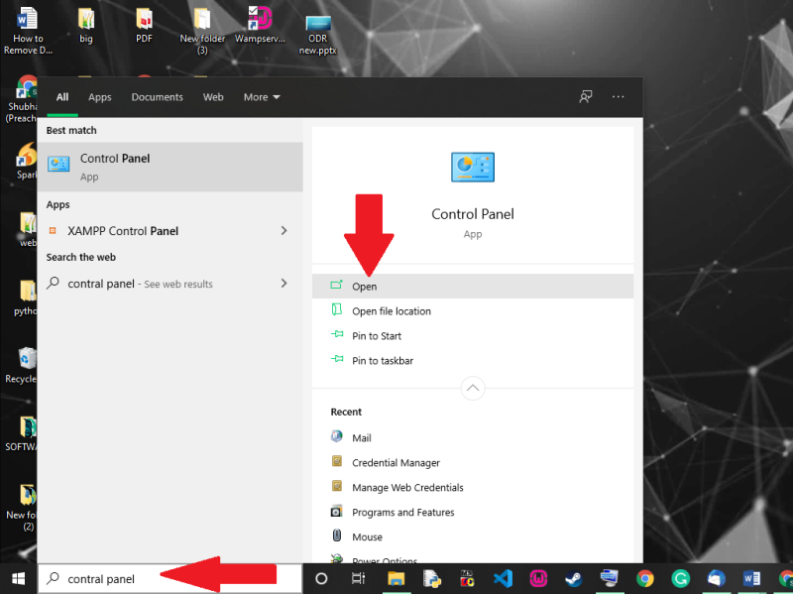Click the contral panel web search result

[x=170, y=284]
